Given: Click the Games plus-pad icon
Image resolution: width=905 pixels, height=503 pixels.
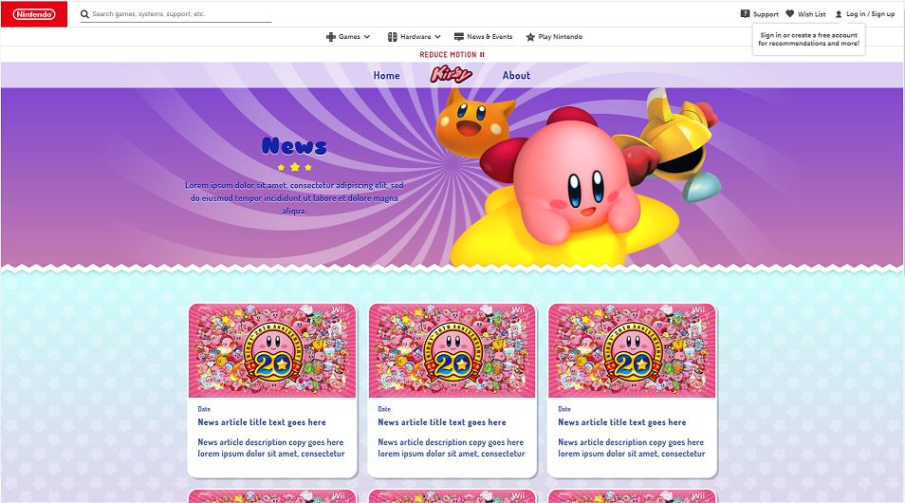Looking at the screenshot, I should click(x=331, y=36).
